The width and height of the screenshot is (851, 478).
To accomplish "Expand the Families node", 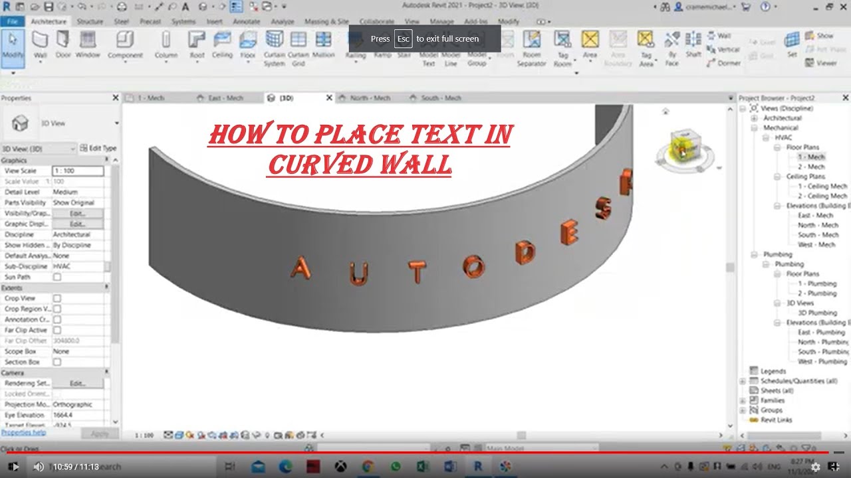I will tap(743, 400).
